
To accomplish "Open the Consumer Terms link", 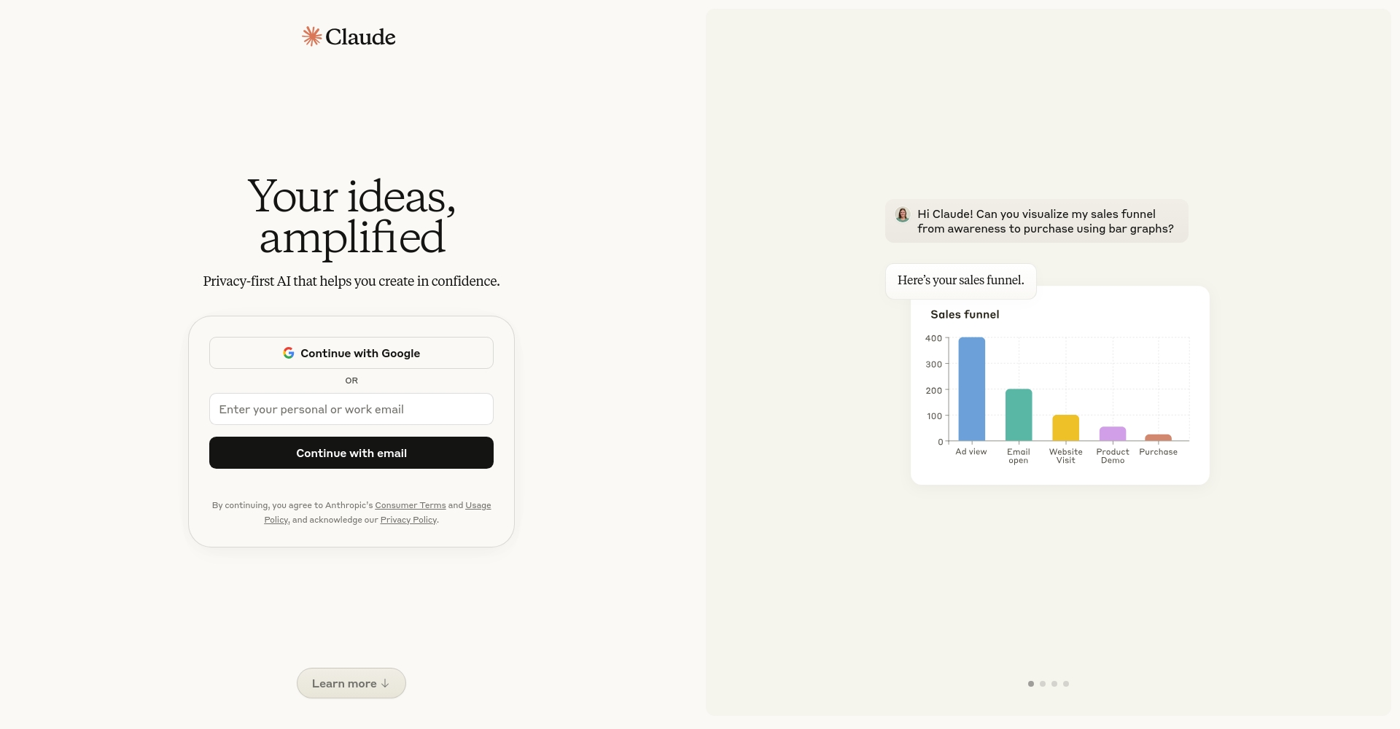I will click(411, 505).
